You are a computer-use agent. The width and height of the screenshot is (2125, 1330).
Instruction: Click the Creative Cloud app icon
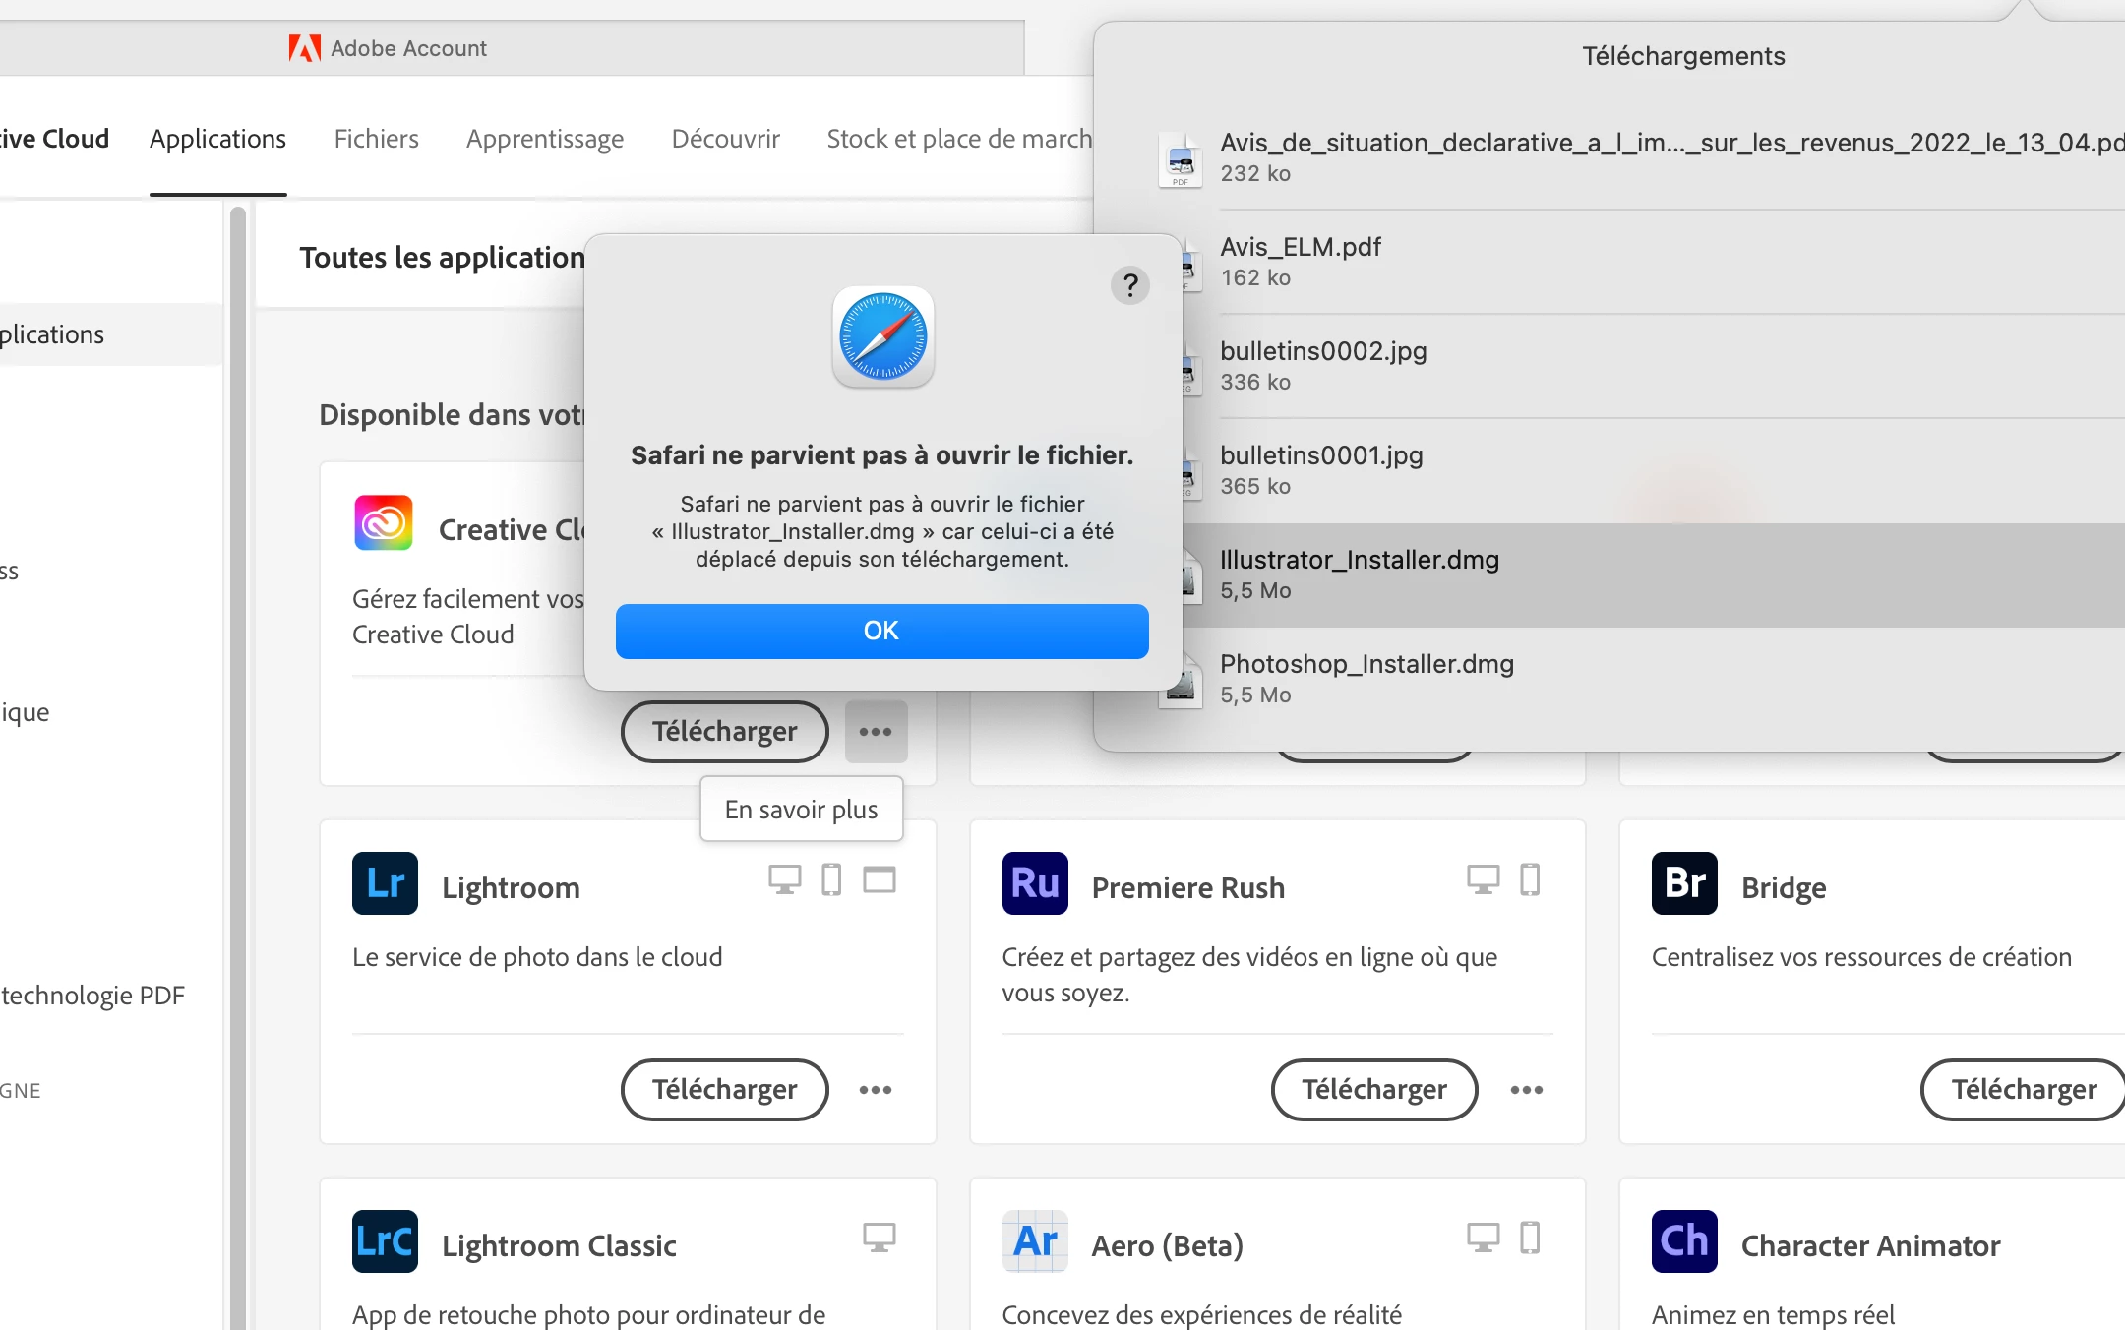pyautogui.click(x=384, y=523)
